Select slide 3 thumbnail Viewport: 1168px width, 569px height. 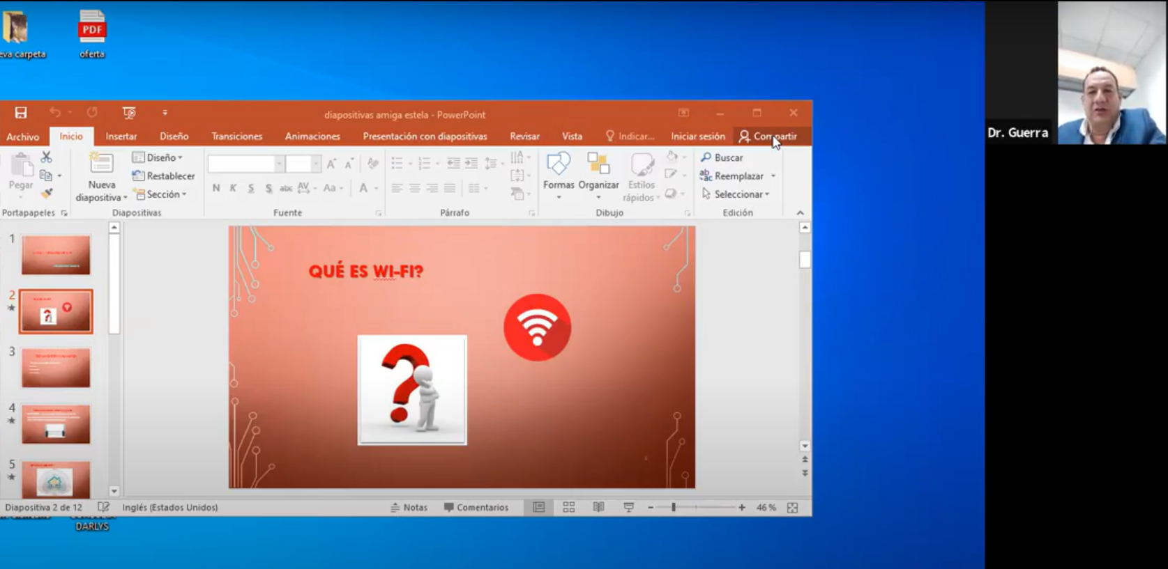click(56, 368)
